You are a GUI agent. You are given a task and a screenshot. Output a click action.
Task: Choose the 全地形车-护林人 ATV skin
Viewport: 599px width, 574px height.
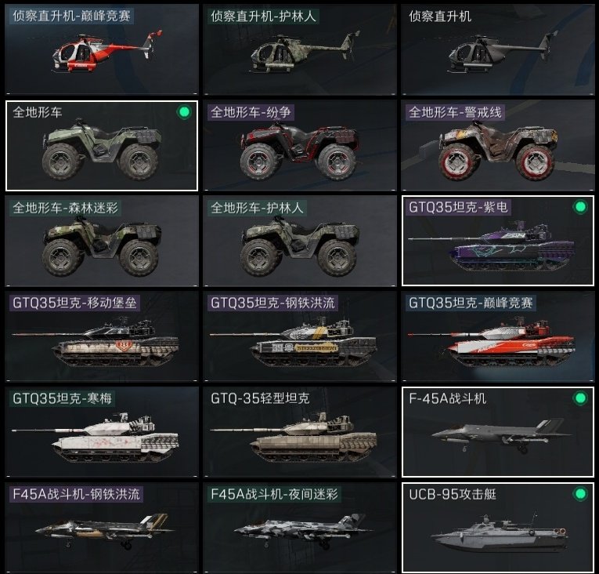(x=300, y=241)
